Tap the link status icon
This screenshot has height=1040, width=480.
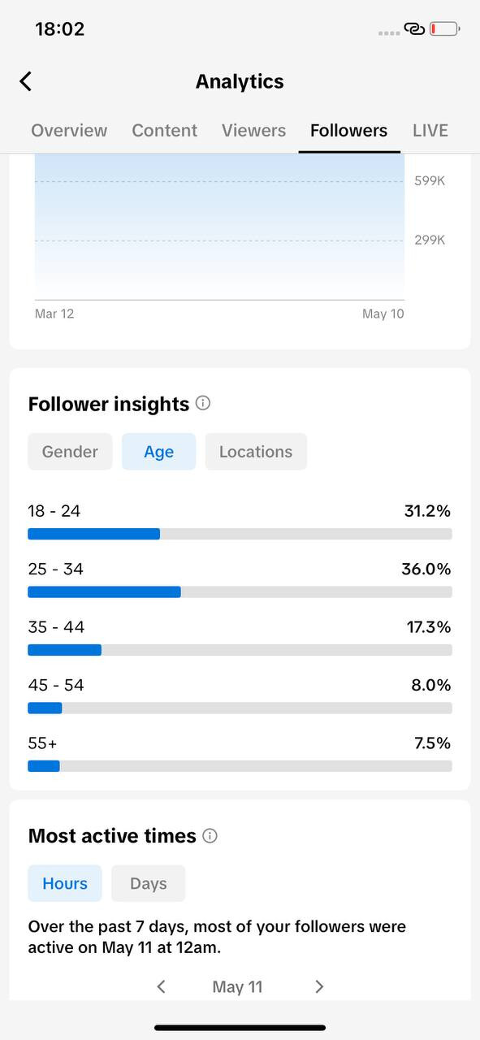[414, 29]
